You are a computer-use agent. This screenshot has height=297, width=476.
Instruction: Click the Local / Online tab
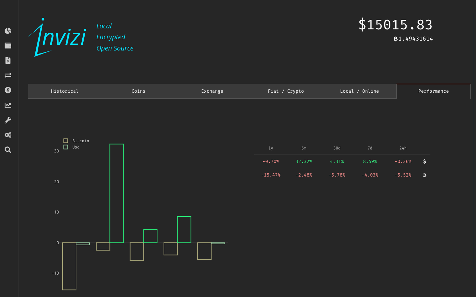pyautogui.click(x=359, y=91)
